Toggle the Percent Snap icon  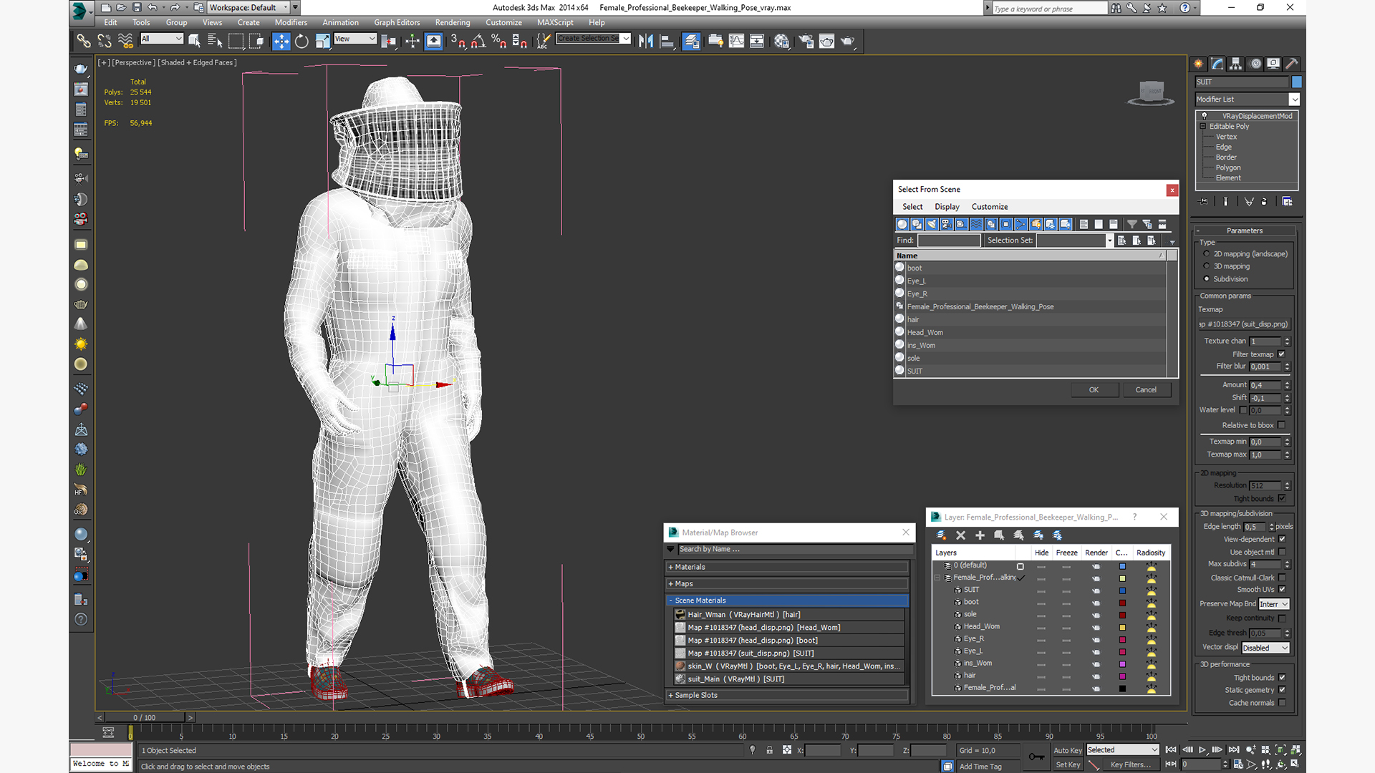click(x=499, y=42)
